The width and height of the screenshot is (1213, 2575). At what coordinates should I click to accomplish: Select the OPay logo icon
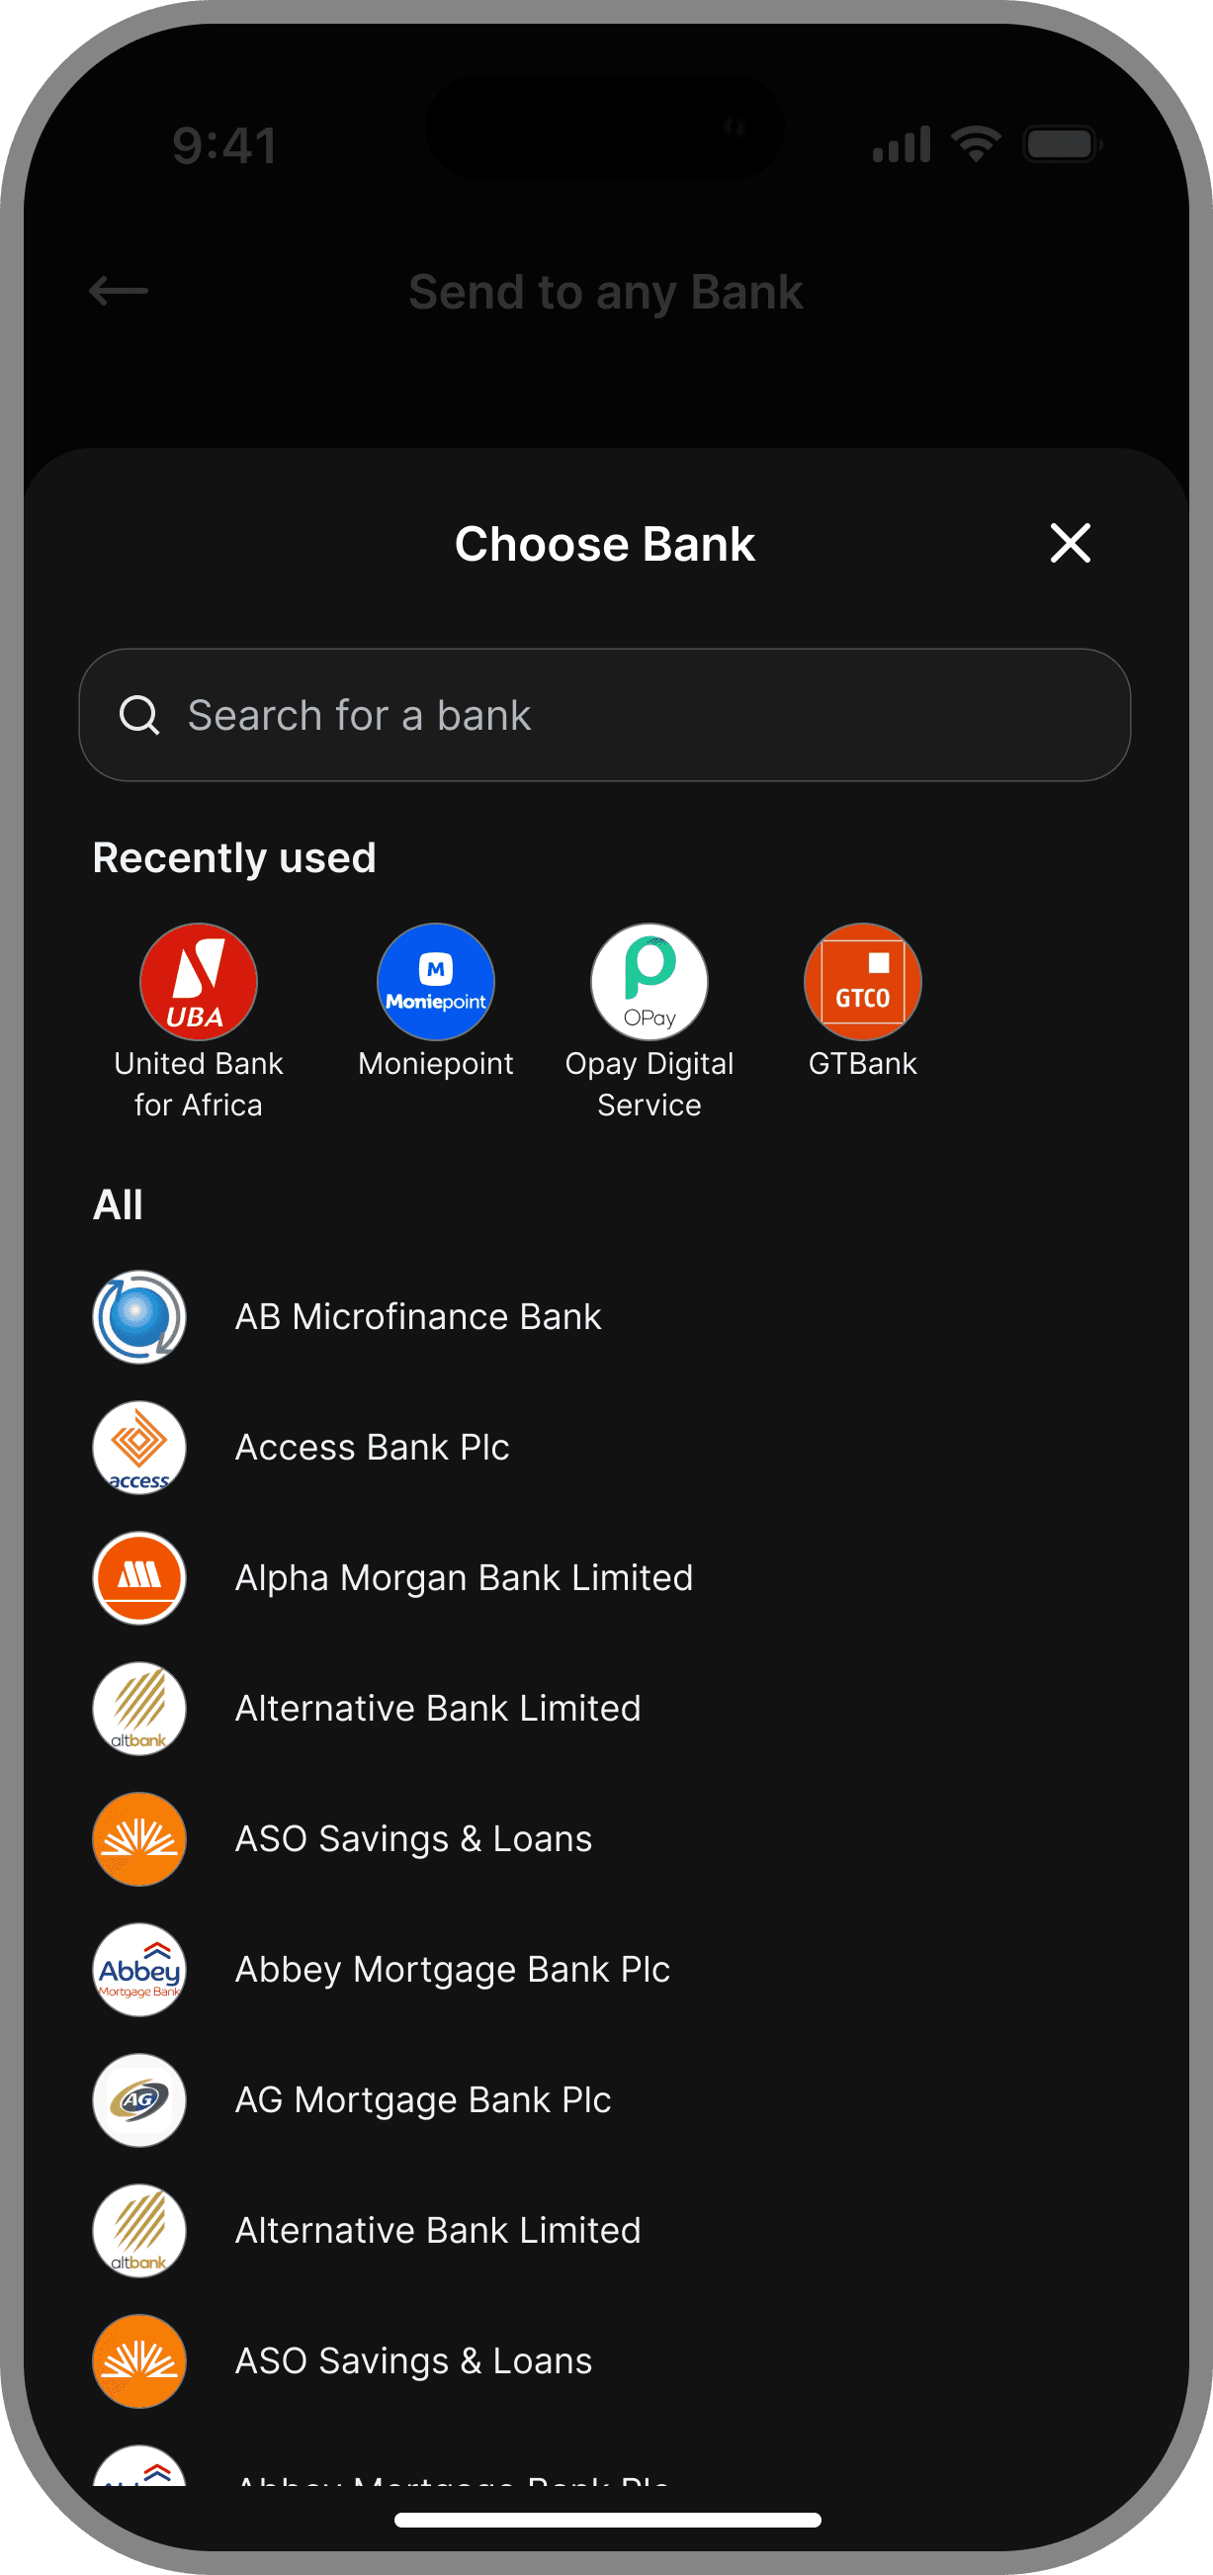650,982
